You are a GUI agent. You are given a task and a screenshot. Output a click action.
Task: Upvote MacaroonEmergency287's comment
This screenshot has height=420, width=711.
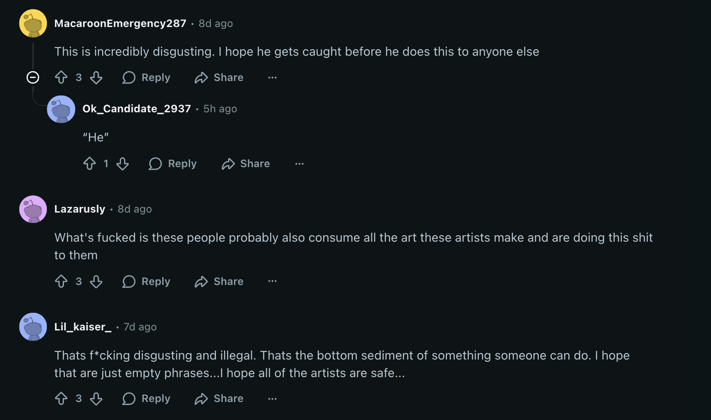coord(61,78)
